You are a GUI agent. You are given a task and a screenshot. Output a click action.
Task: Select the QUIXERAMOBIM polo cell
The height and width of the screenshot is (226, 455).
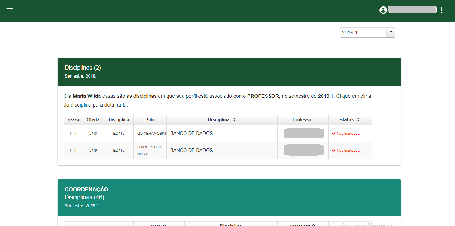pyautogui.click(x=151, y=134)
